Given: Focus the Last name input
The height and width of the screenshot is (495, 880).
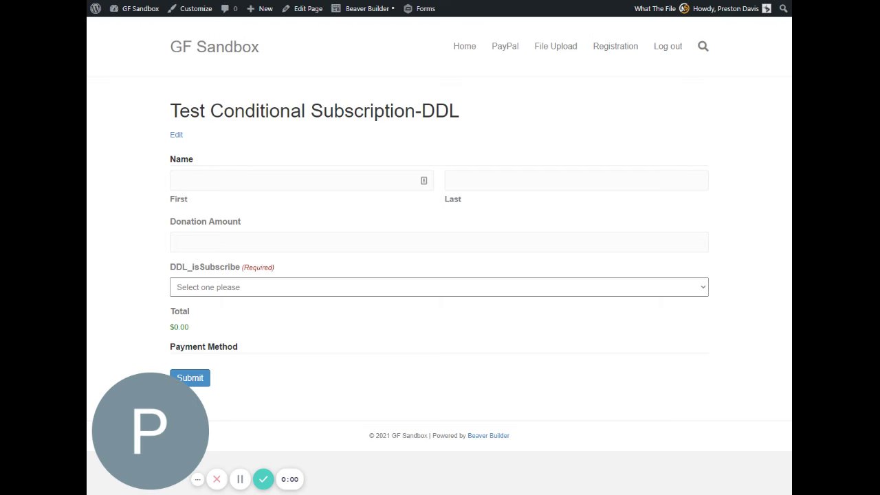Looking at the screenshot, I should pos(576,181).
